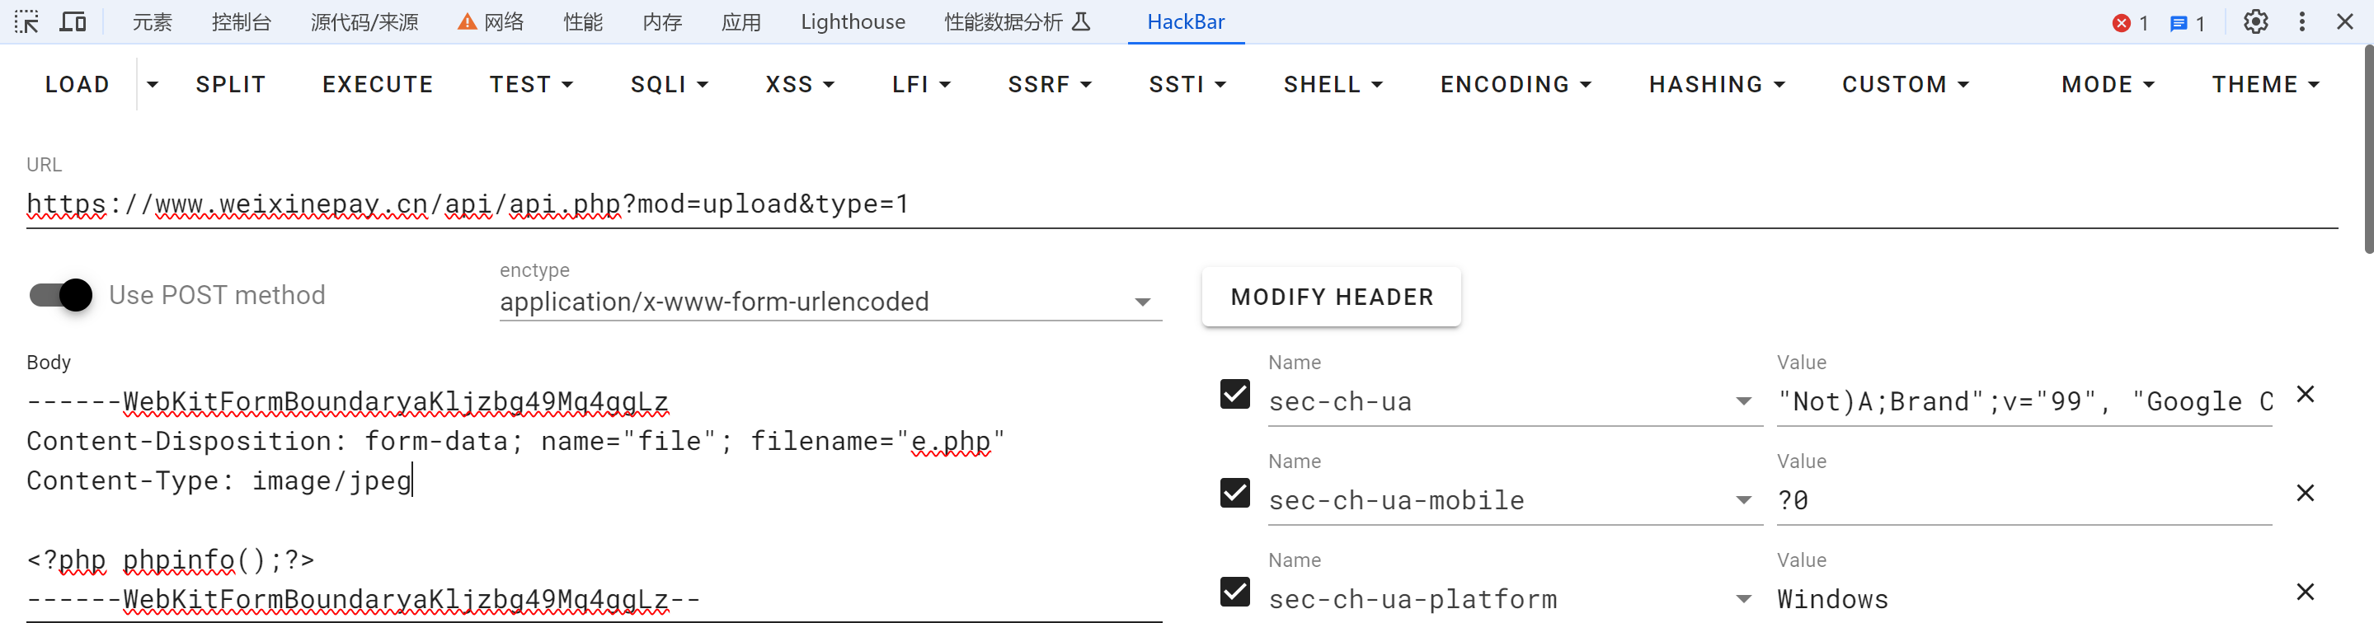Viewport: 2374px width, 623px height.
Task: Click the blue messages count icon
Action: click(x=2179, y=23)
